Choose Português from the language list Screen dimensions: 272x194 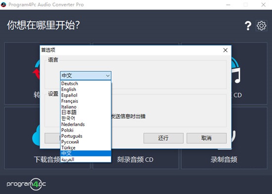coord(86,136)
